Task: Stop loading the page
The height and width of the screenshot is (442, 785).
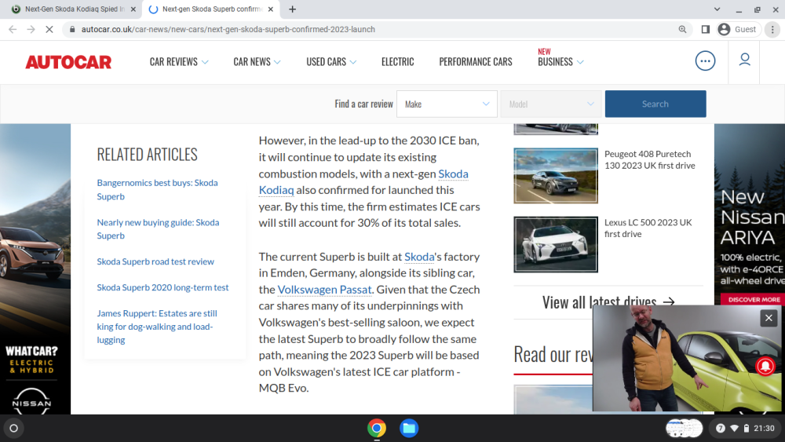Action: click(49, 30)
